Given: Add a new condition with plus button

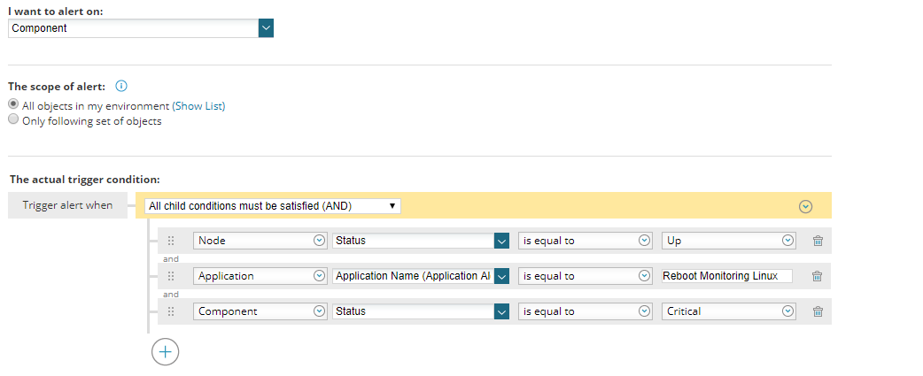Looking at the screenshot, I should tap(166, 352).
